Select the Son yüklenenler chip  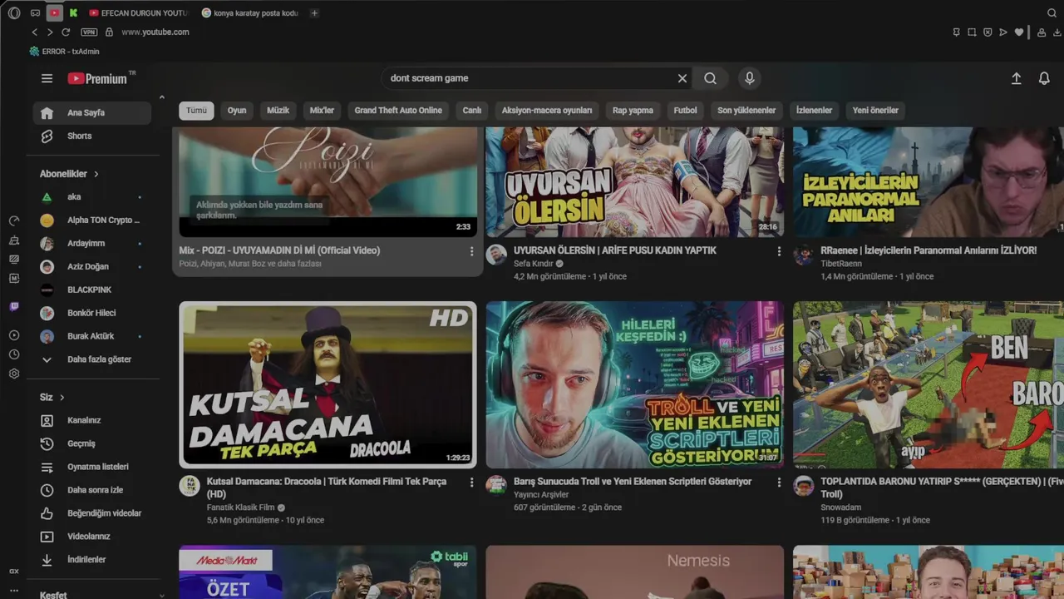(x=746, y=111)
